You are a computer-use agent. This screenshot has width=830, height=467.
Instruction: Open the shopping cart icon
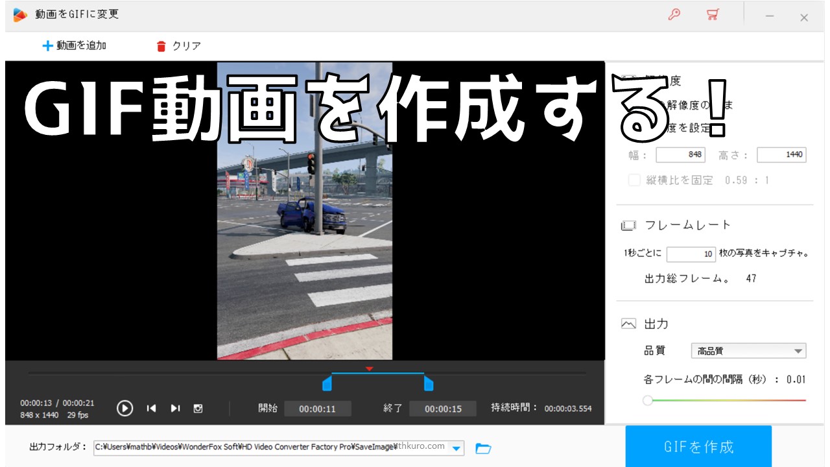(713, 15)
